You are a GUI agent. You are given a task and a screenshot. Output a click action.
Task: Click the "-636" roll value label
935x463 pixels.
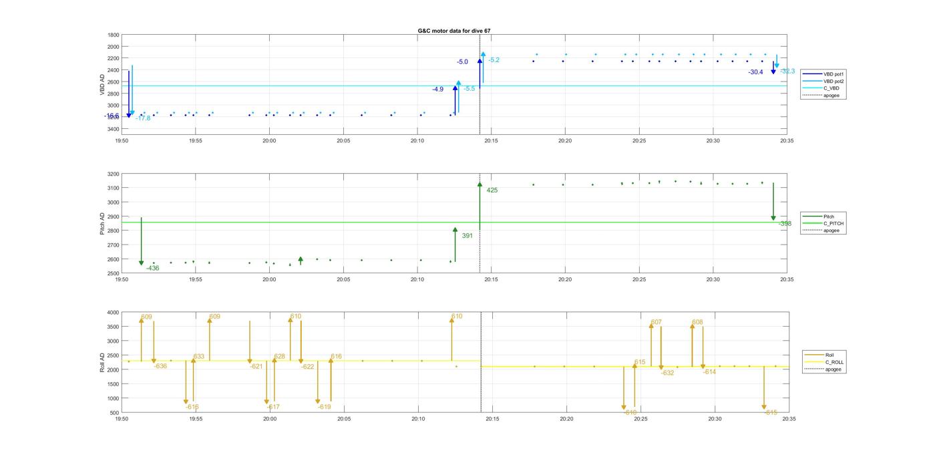click(x=160, y=366)
